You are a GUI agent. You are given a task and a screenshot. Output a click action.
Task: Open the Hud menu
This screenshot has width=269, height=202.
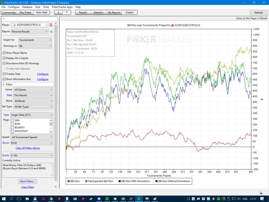38,7
